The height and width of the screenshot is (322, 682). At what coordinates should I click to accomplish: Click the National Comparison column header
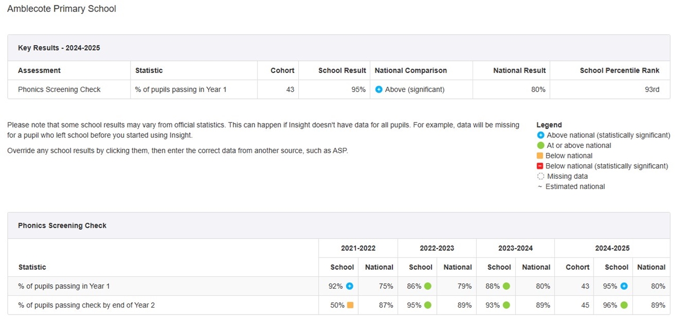tap(411, 70)
